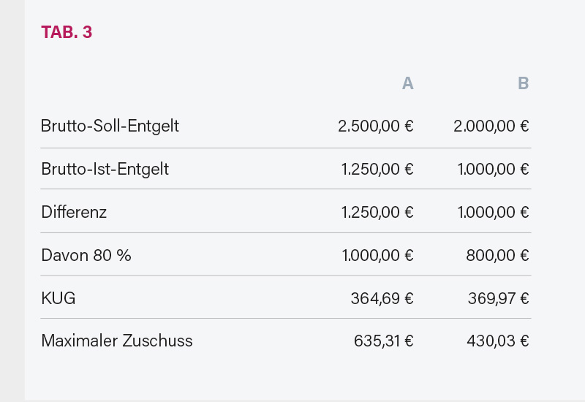Click the Davon 80 % row label

click(x=86, y=255)
